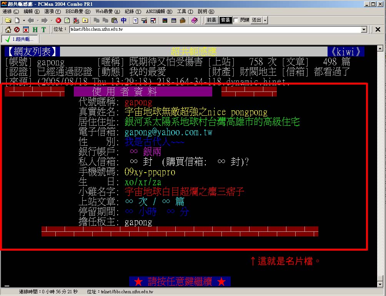386x296 pixels.
Task: Open the dropdown arrow next to new document icon
Action: click(x=23, y=20)
